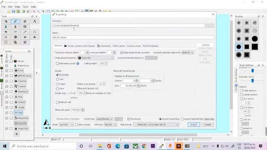Switch to the Resources tab
The image size is (267, 150).
(x=104, y=46)
